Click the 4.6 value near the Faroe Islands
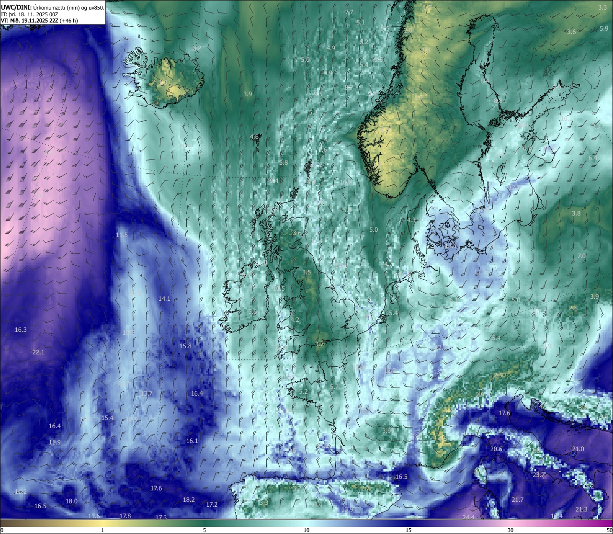 pyautogui.click(x=254, y=137)
